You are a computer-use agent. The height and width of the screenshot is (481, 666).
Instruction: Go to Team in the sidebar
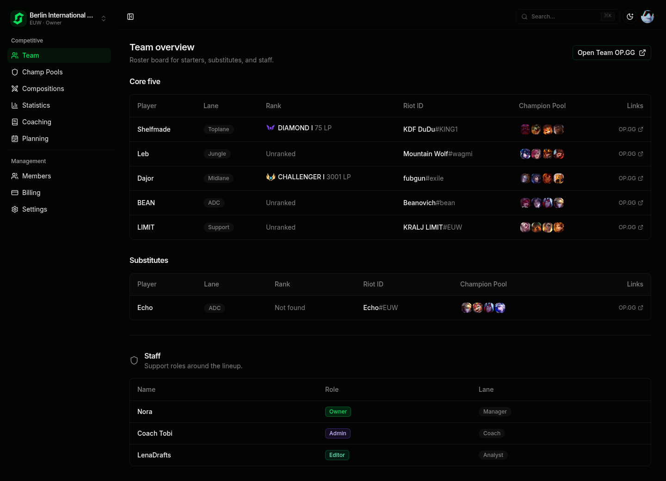(x=59, y=55)
